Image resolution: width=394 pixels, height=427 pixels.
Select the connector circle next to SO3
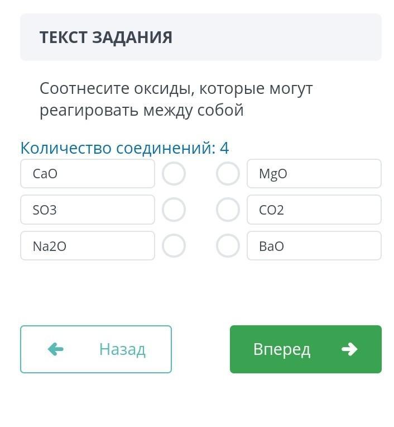pyautogui.click(x=174, y=210)
